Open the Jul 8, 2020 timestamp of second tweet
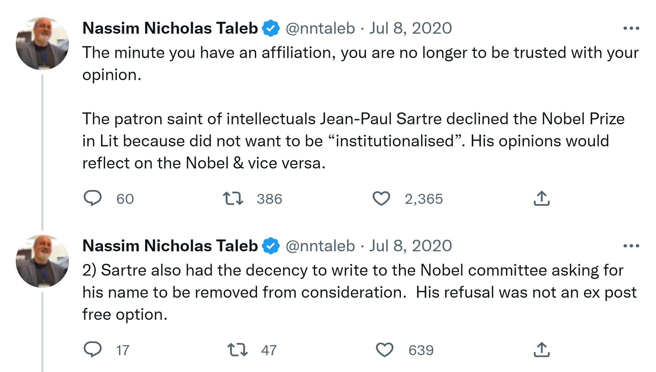Screen dimensions: 656x372 point(410,246)
